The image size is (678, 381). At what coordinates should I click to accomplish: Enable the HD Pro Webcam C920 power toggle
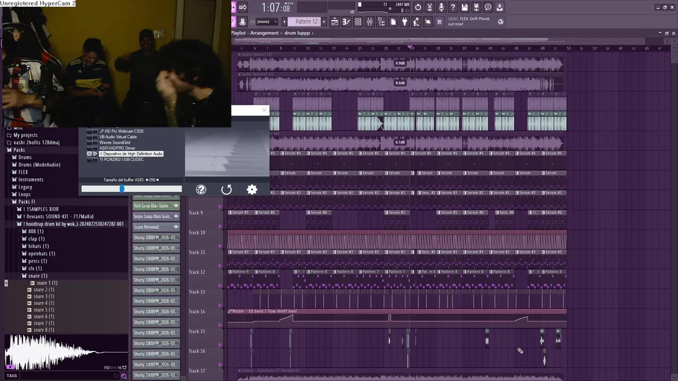point(90,131)
